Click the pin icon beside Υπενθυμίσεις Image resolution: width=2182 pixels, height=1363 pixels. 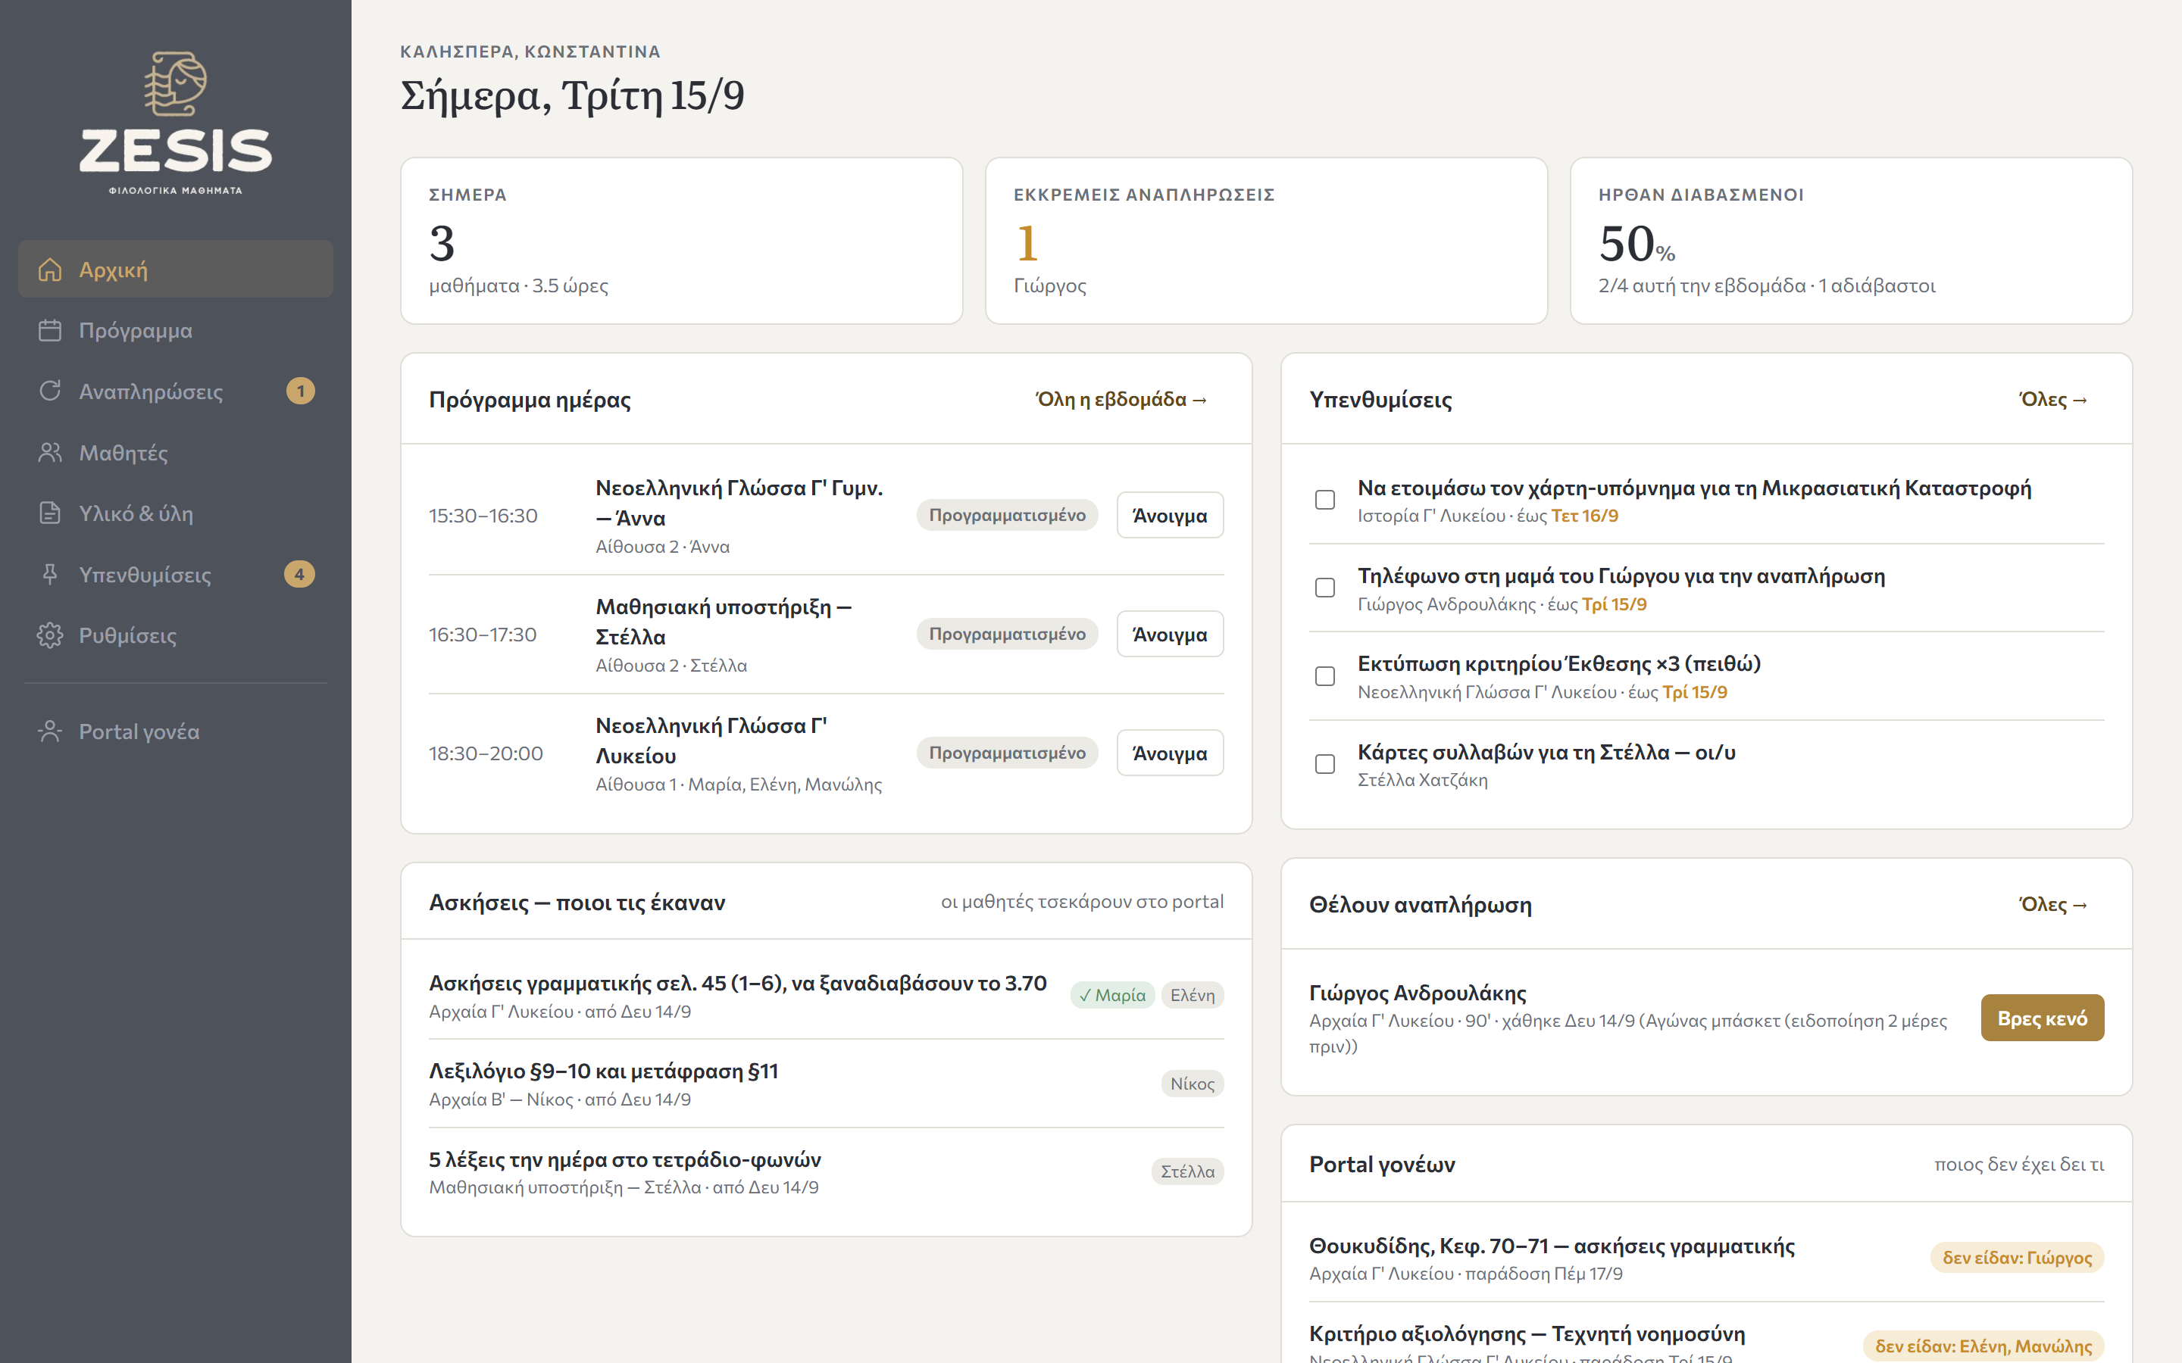[51, 574]
